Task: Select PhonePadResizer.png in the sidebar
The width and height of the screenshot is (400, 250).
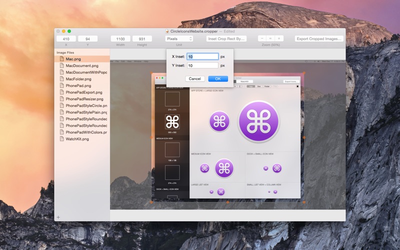Action: tap(84, 99)
